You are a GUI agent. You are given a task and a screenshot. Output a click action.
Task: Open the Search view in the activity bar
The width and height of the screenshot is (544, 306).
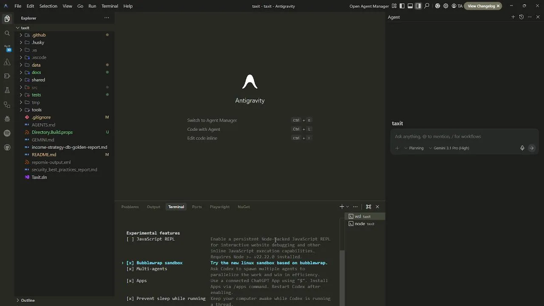coord(7,33)
